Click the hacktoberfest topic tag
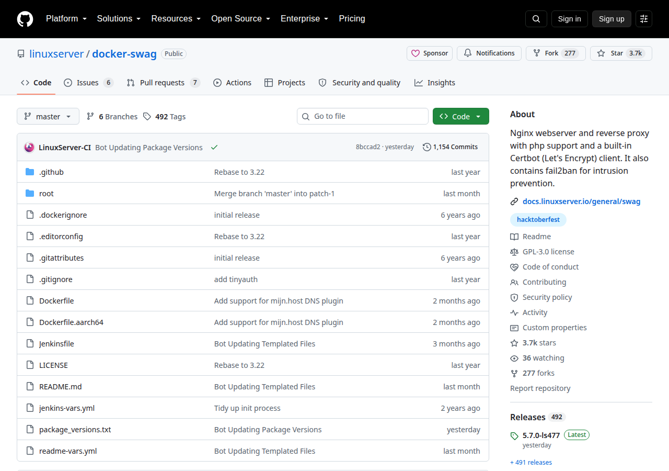Screen dimensions: 669x471 point(538,220)
